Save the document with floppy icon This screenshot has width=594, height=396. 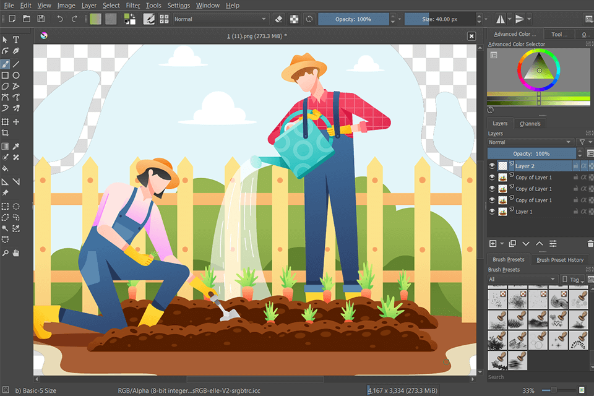pos(41,19)
